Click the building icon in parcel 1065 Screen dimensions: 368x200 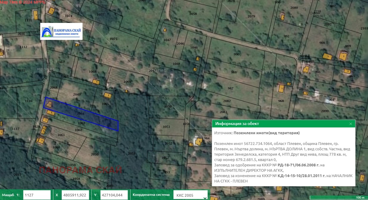[107, 95]
